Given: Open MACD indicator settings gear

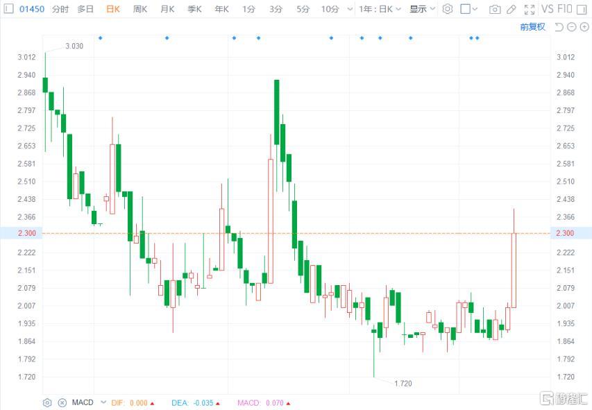Looking at the screenshot, I should [x=47, y=402].
